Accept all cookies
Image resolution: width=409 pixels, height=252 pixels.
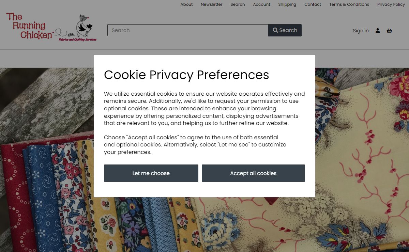[x=253, y=173]
